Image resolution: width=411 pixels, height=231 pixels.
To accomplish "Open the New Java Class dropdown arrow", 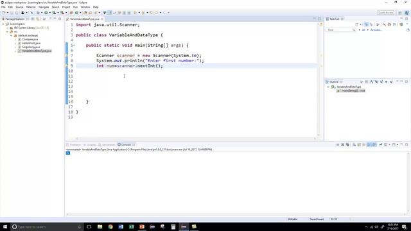I will click(x=80, y=13).
